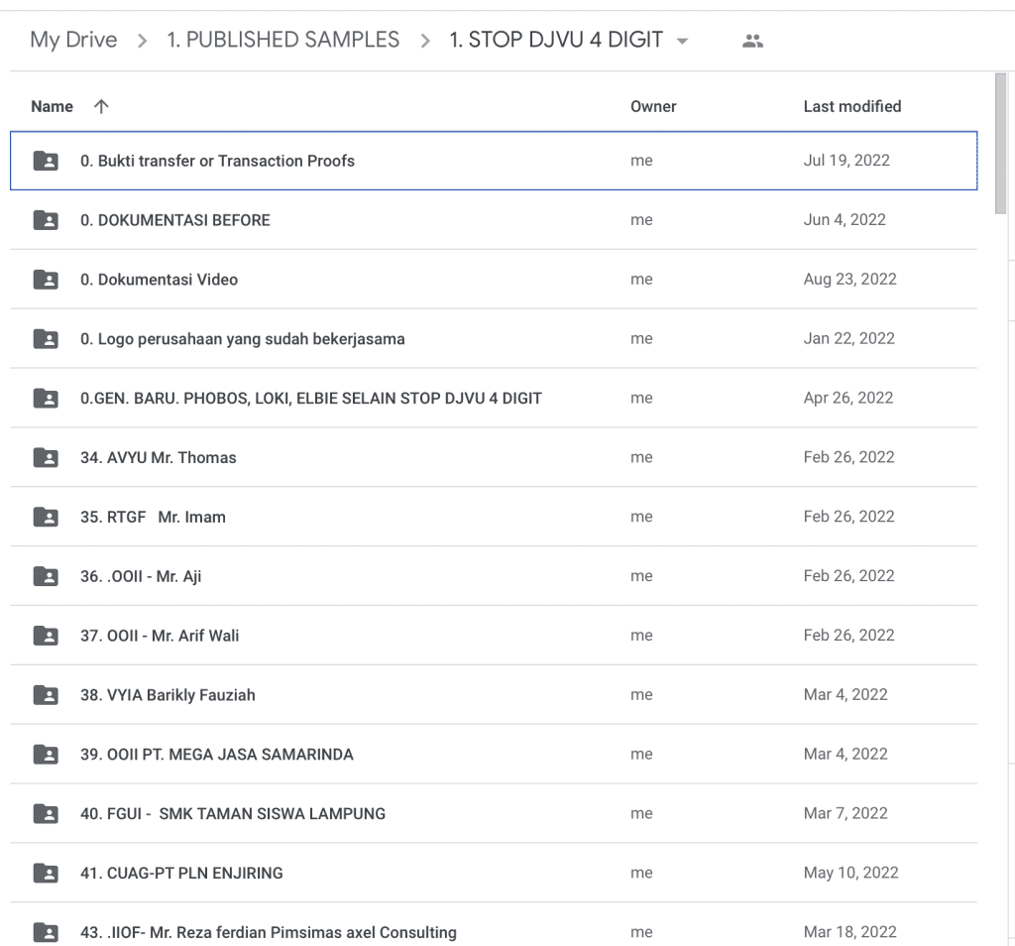This screenshot has height=946, width=1015.
Task: Click the 'Apr 26, 2022' modified date
Action: (x=848, y=399)
